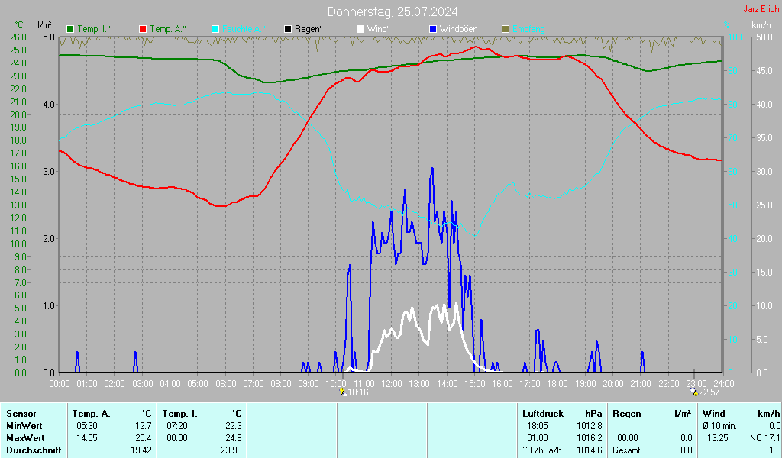Image resolution: width=782 pixels, height=458 pixels.
Task: Click the red Jarz Erich text
Action: tap(761, 9)
